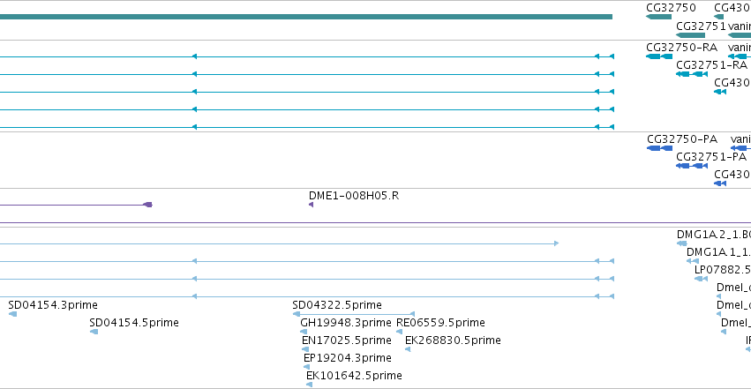Click the SD04154.3prime EST label
Image resolution: width=751 pixels, height=389 pixels.
pos(53,305)
